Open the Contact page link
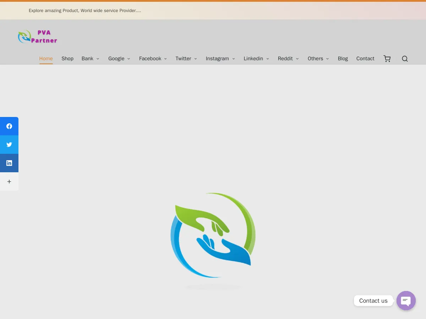Screen dimensions: 426x319 tap(365, 58)
